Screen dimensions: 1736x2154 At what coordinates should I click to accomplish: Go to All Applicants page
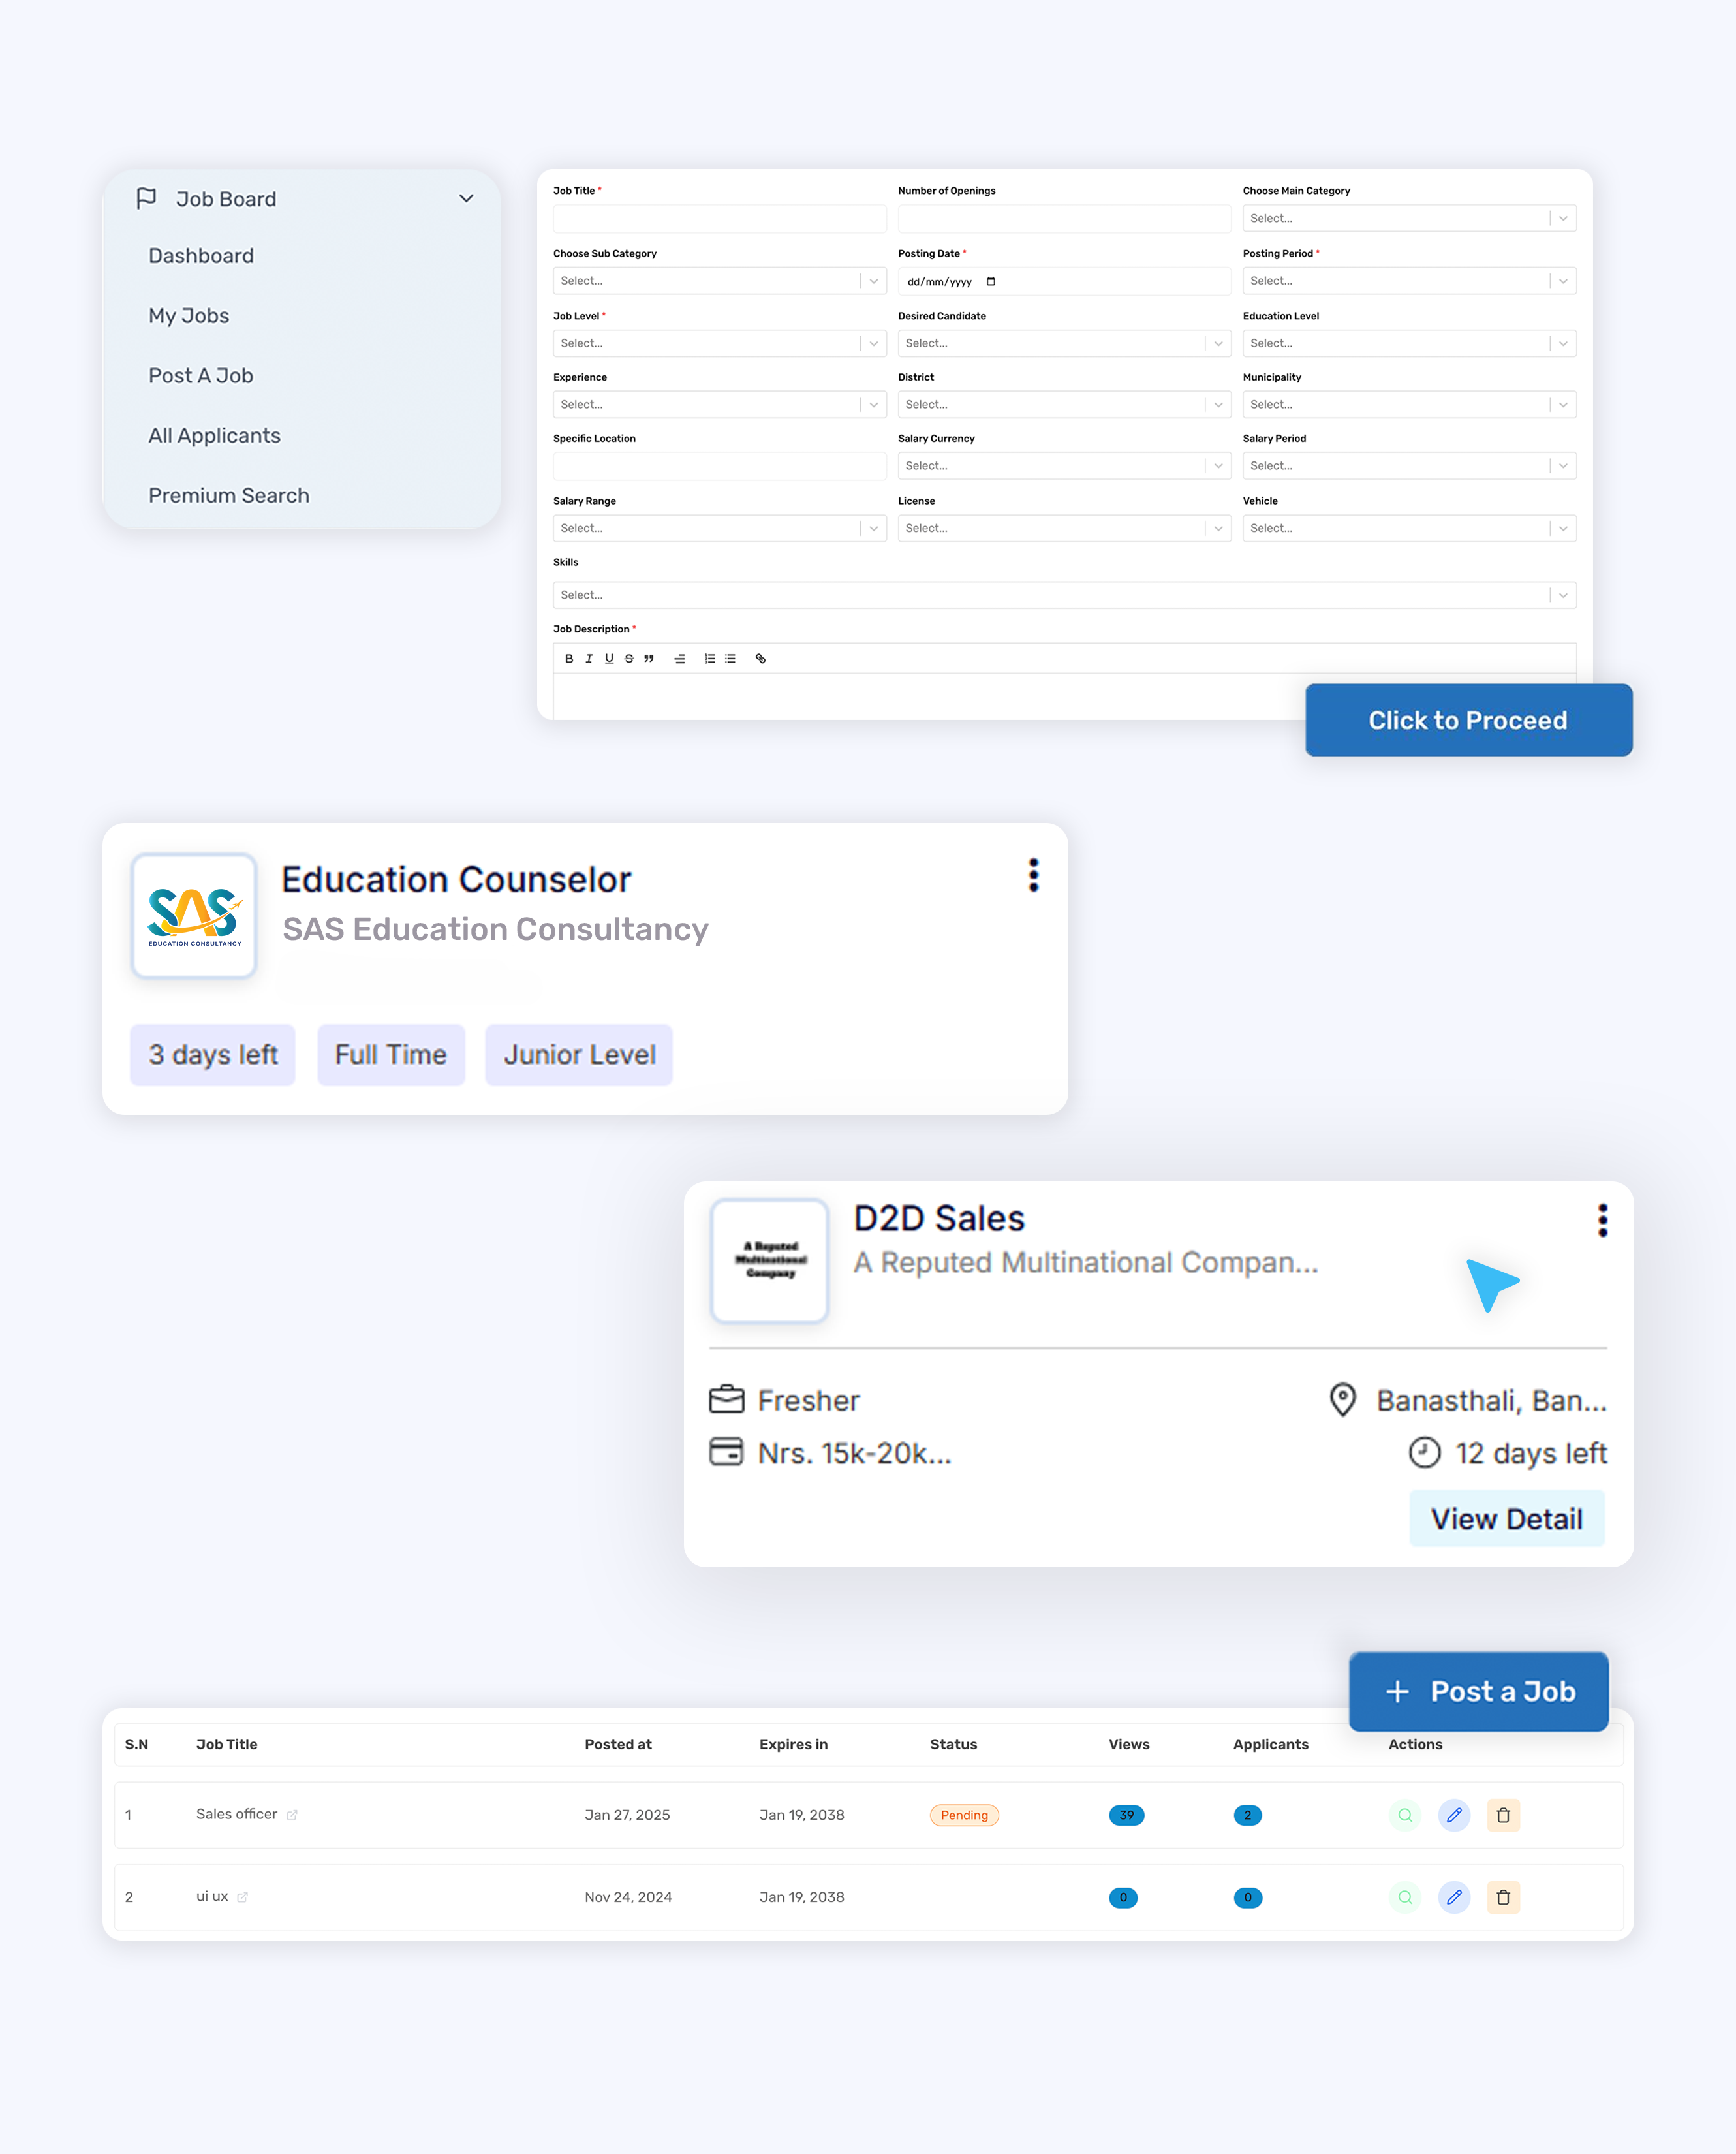point(214,435)
